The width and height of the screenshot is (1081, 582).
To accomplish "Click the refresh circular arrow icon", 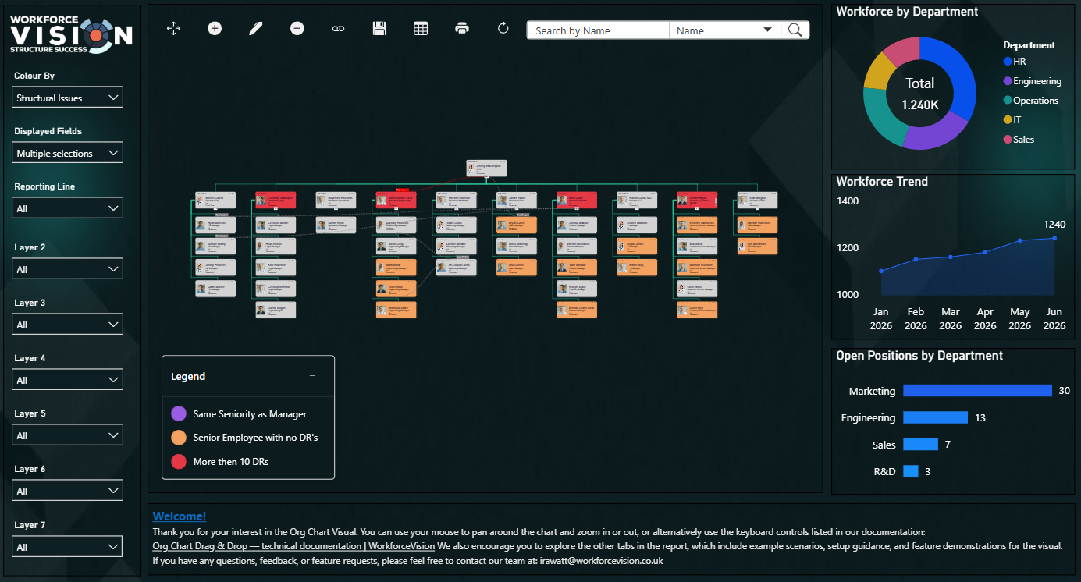I will tap(503, 28).
